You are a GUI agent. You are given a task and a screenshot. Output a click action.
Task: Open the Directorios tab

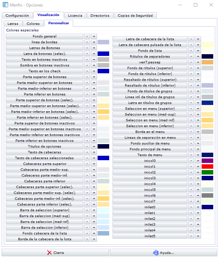coord(100,15)
